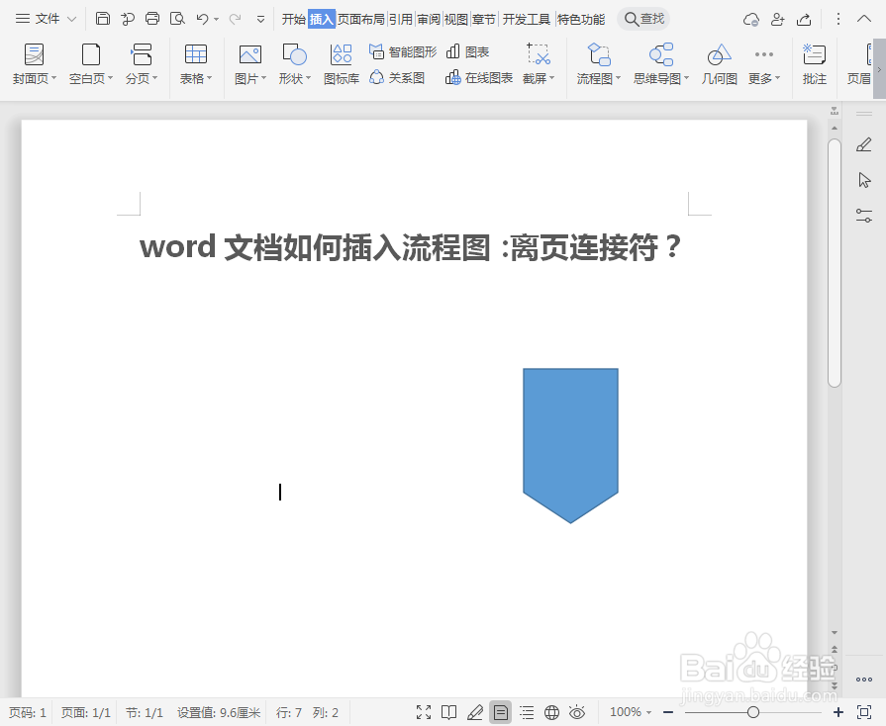Screen dimensions: 886x726
Task: Open the 视图 tab
Action: click(456, 19)
